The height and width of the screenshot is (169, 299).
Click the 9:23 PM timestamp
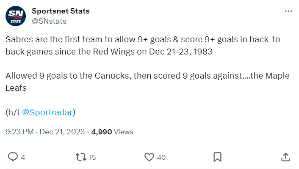(x=19, y=132)
